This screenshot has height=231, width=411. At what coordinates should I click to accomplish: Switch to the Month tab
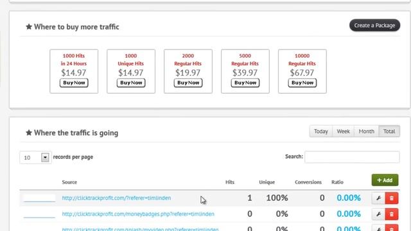(x=367, y=131)
